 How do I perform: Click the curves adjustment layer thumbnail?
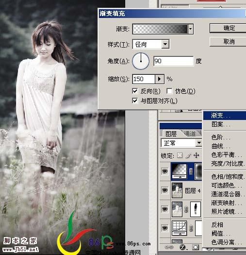click(x=179, y=228)
